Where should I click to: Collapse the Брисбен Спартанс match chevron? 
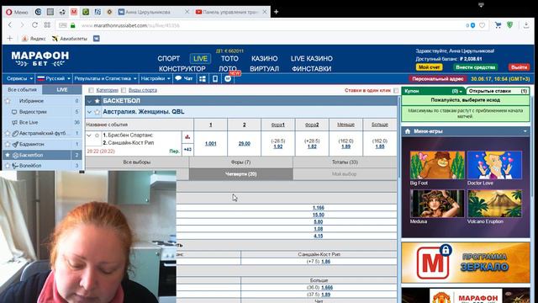click(x=89, y=136)
